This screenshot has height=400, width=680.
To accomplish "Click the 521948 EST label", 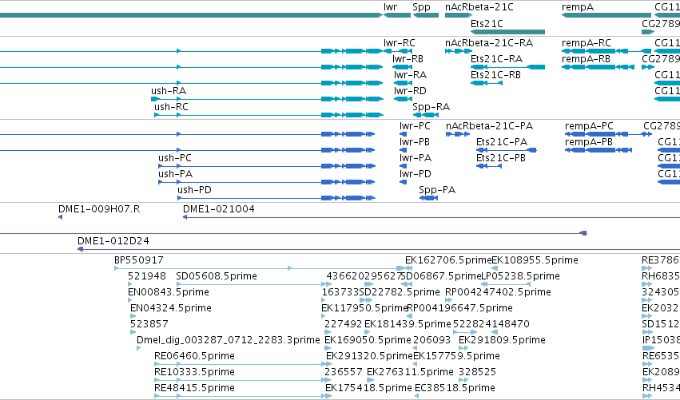I will pyautogui.click(x=146, y=276).
